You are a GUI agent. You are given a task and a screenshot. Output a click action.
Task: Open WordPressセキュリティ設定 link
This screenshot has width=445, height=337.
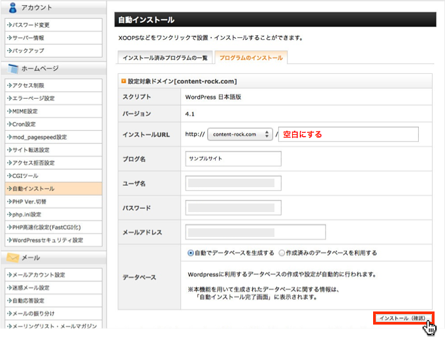click(54, 240)
